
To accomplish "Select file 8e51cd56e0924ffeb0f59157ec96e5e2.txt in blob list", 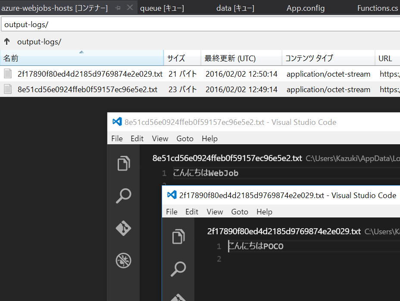I will (87, 90).
